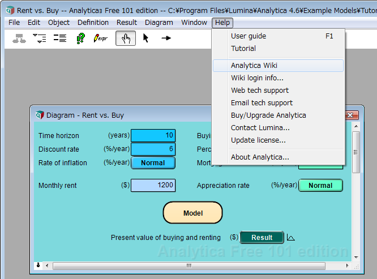Open the Object window toolbar icon
This screenshot has height=279, width=377.
tap(60, 38)
